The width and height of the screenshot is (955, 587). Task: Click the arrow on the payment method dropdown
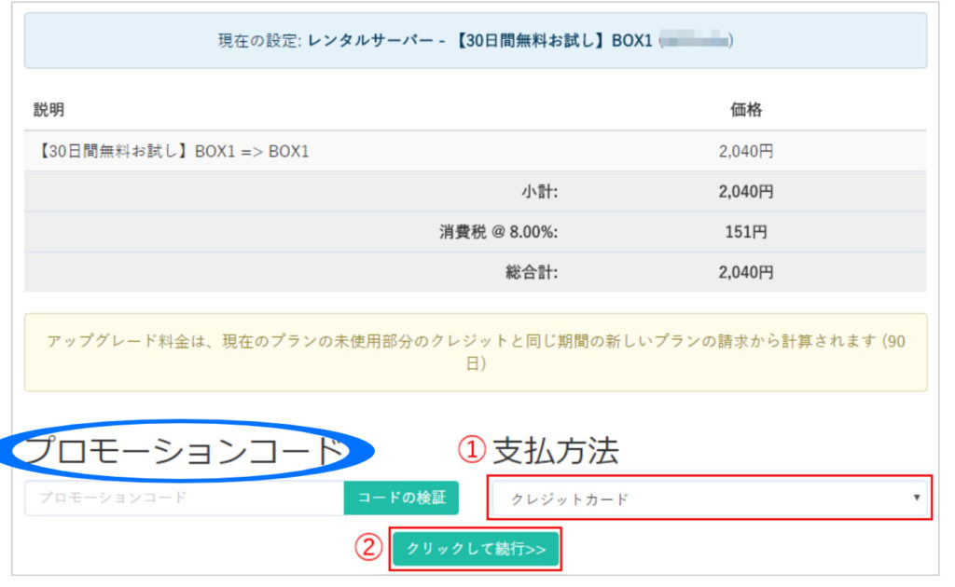click(x=917, y=498)
